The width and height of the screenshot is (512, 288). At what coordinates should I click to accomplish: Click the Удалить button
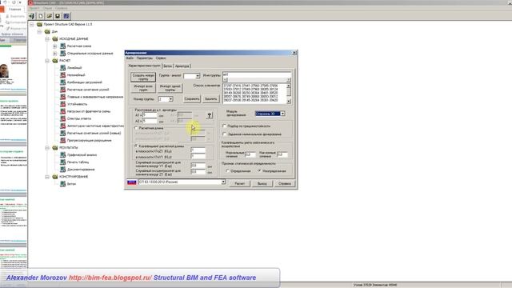point(210,98)
